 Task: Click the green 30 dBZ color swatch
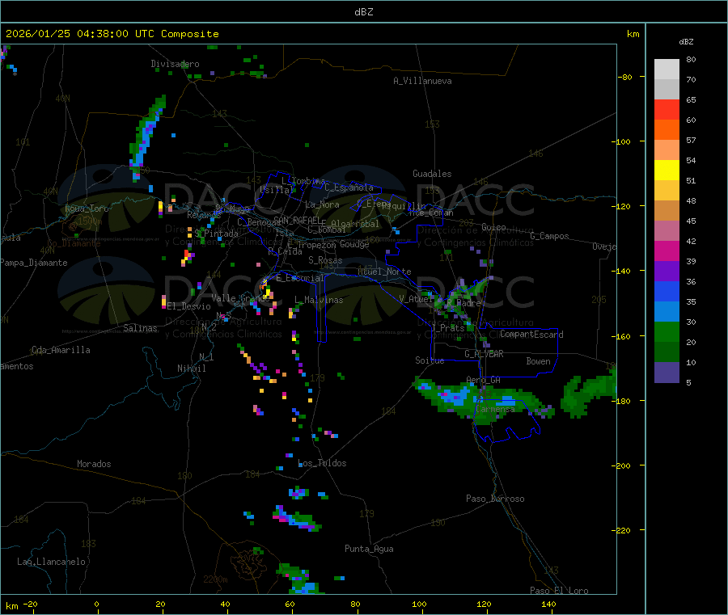coord(667,332)
